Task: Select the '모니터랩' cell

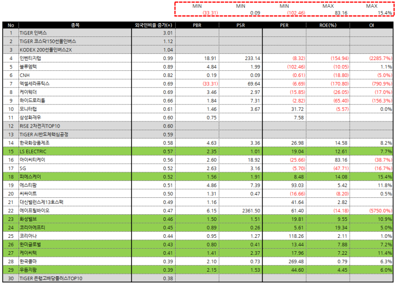Action: pyautogui.click(x=75, y=109)
